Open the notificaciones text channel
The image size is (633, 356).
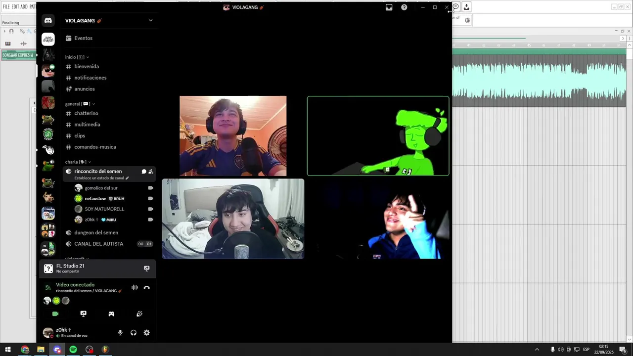click(x=109, y=78)
